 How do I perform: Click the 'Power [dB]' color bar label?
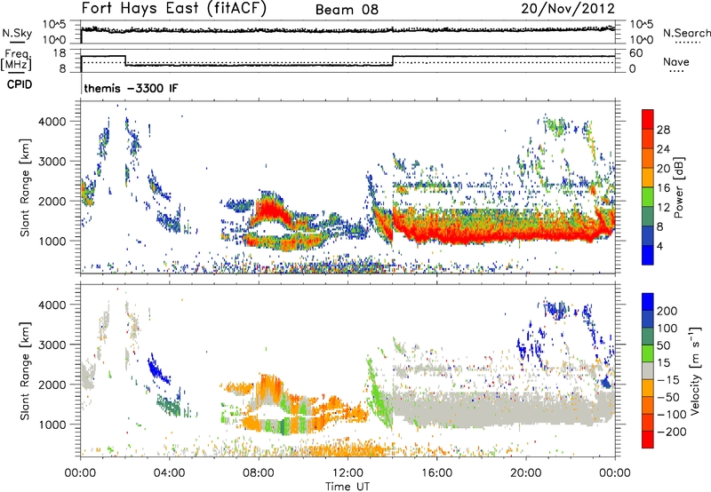pos(678,187)
